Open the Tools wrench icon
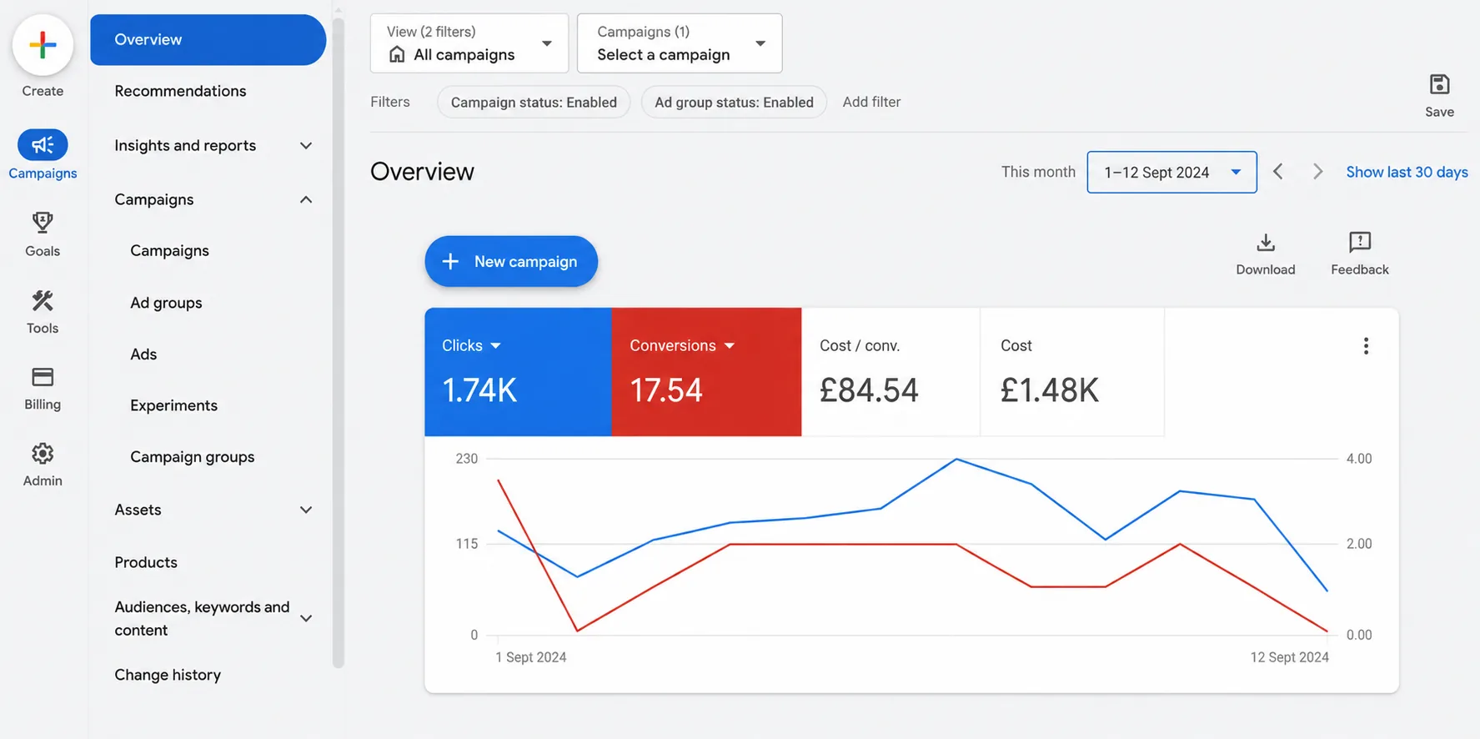Viewport: 1480px width, 739px height. (43, 300)
